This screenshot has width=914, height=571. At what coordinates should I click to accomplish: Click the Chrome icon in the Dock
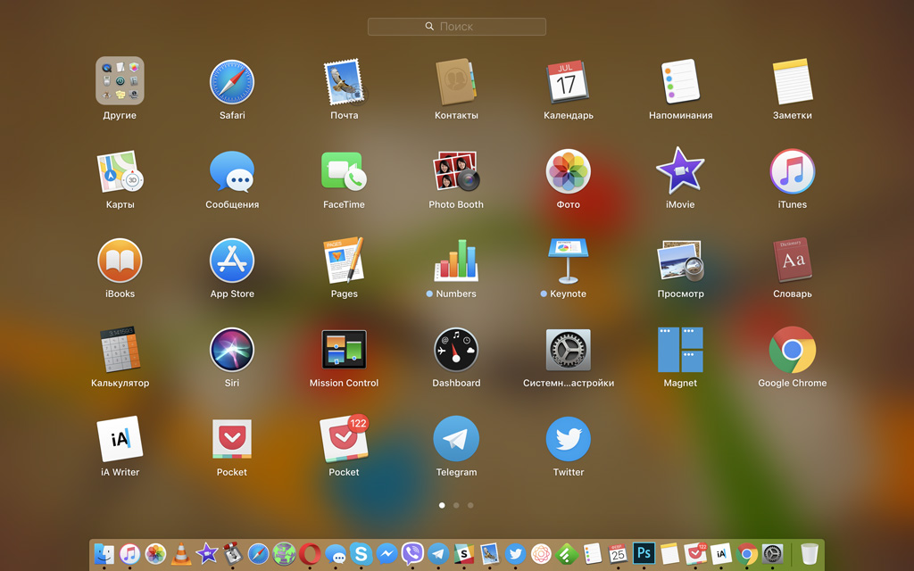pos(746,553)
